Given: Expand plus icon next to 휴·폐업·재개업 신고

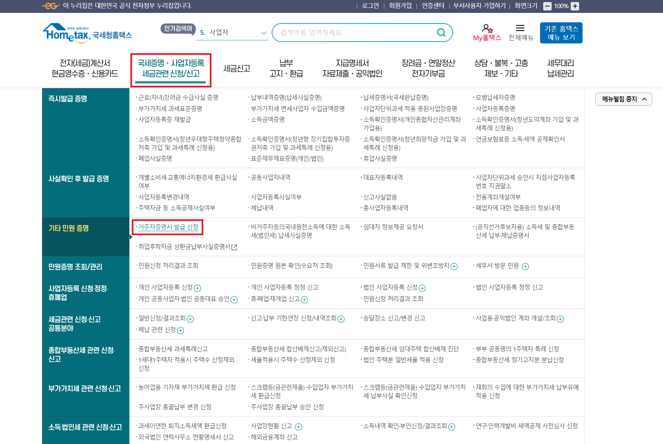Looking at the screenshot, I should pos(304,300).
